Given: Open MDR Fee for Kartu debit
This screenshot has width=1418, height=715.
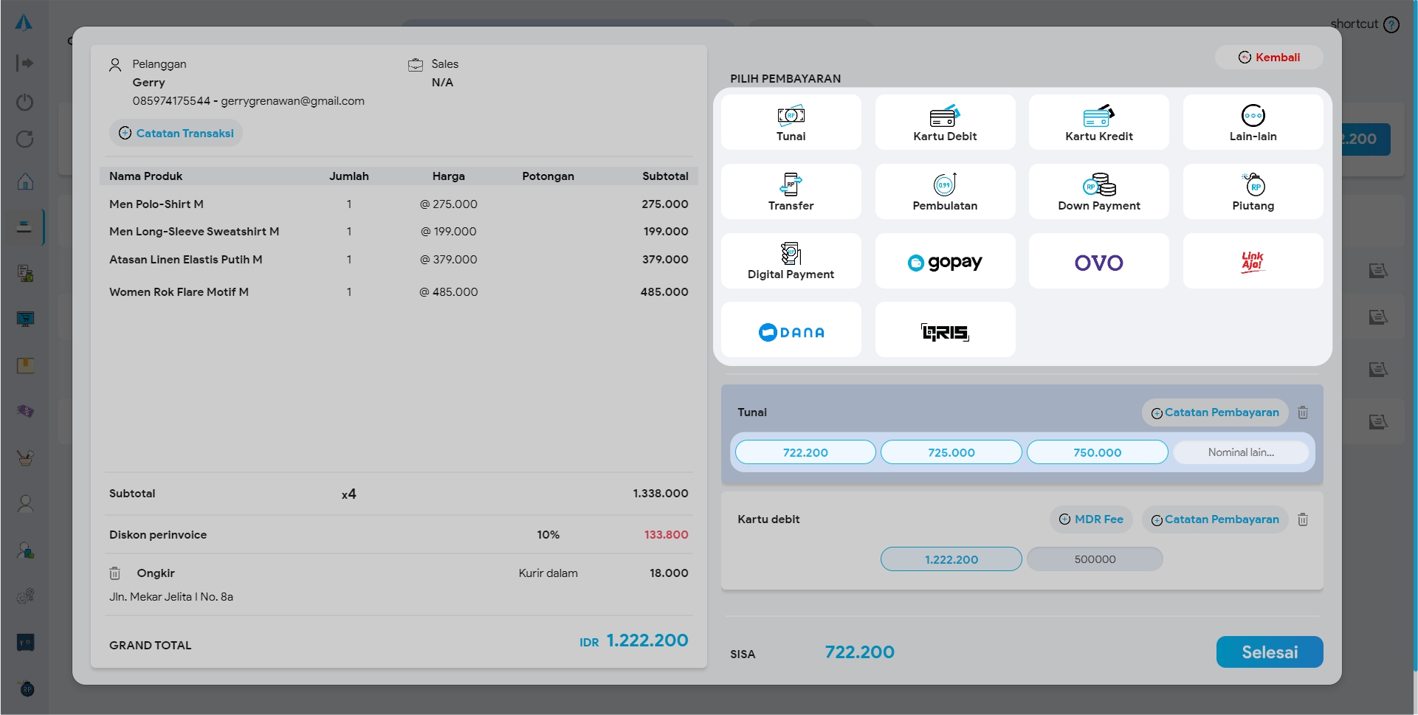Looking at the screenshot, I should tap(1091, 519).
